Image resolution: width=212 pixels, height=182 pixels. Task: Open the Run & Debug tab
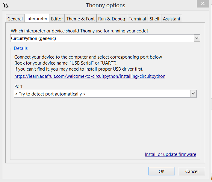point(112,19)
